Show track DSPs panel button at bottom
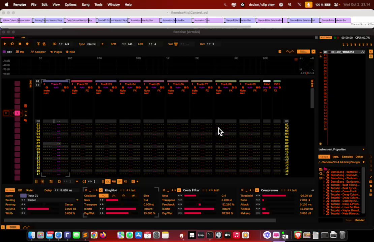 point(13,227)
